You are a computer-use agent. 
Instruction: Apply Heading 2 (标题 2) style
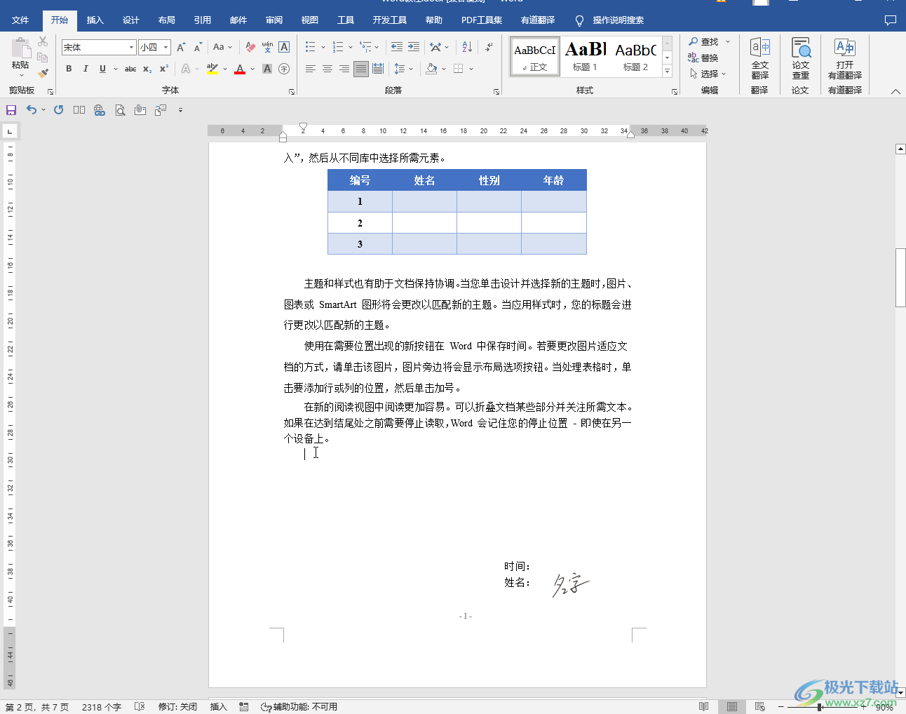tap(636, 56)
